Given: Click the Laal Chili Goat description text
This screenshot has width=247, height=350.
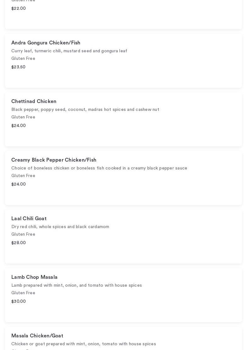Looking at the screenshot, I should coord(60,227).
